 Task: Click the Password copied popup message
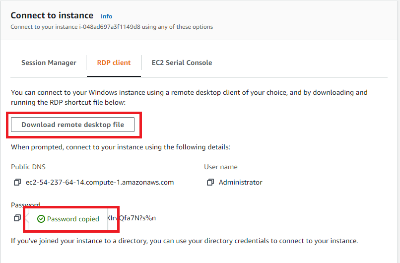coord(73,219)
